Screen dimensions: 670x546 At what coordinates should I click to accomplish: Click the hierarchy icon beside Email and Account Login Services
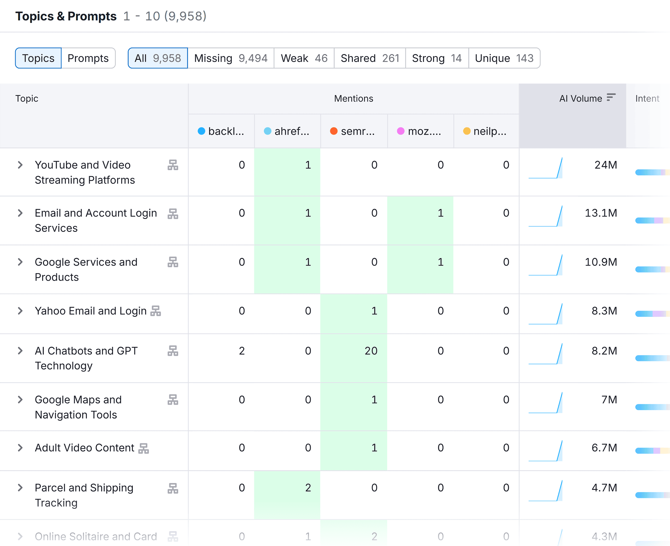[x=173, y=214]
